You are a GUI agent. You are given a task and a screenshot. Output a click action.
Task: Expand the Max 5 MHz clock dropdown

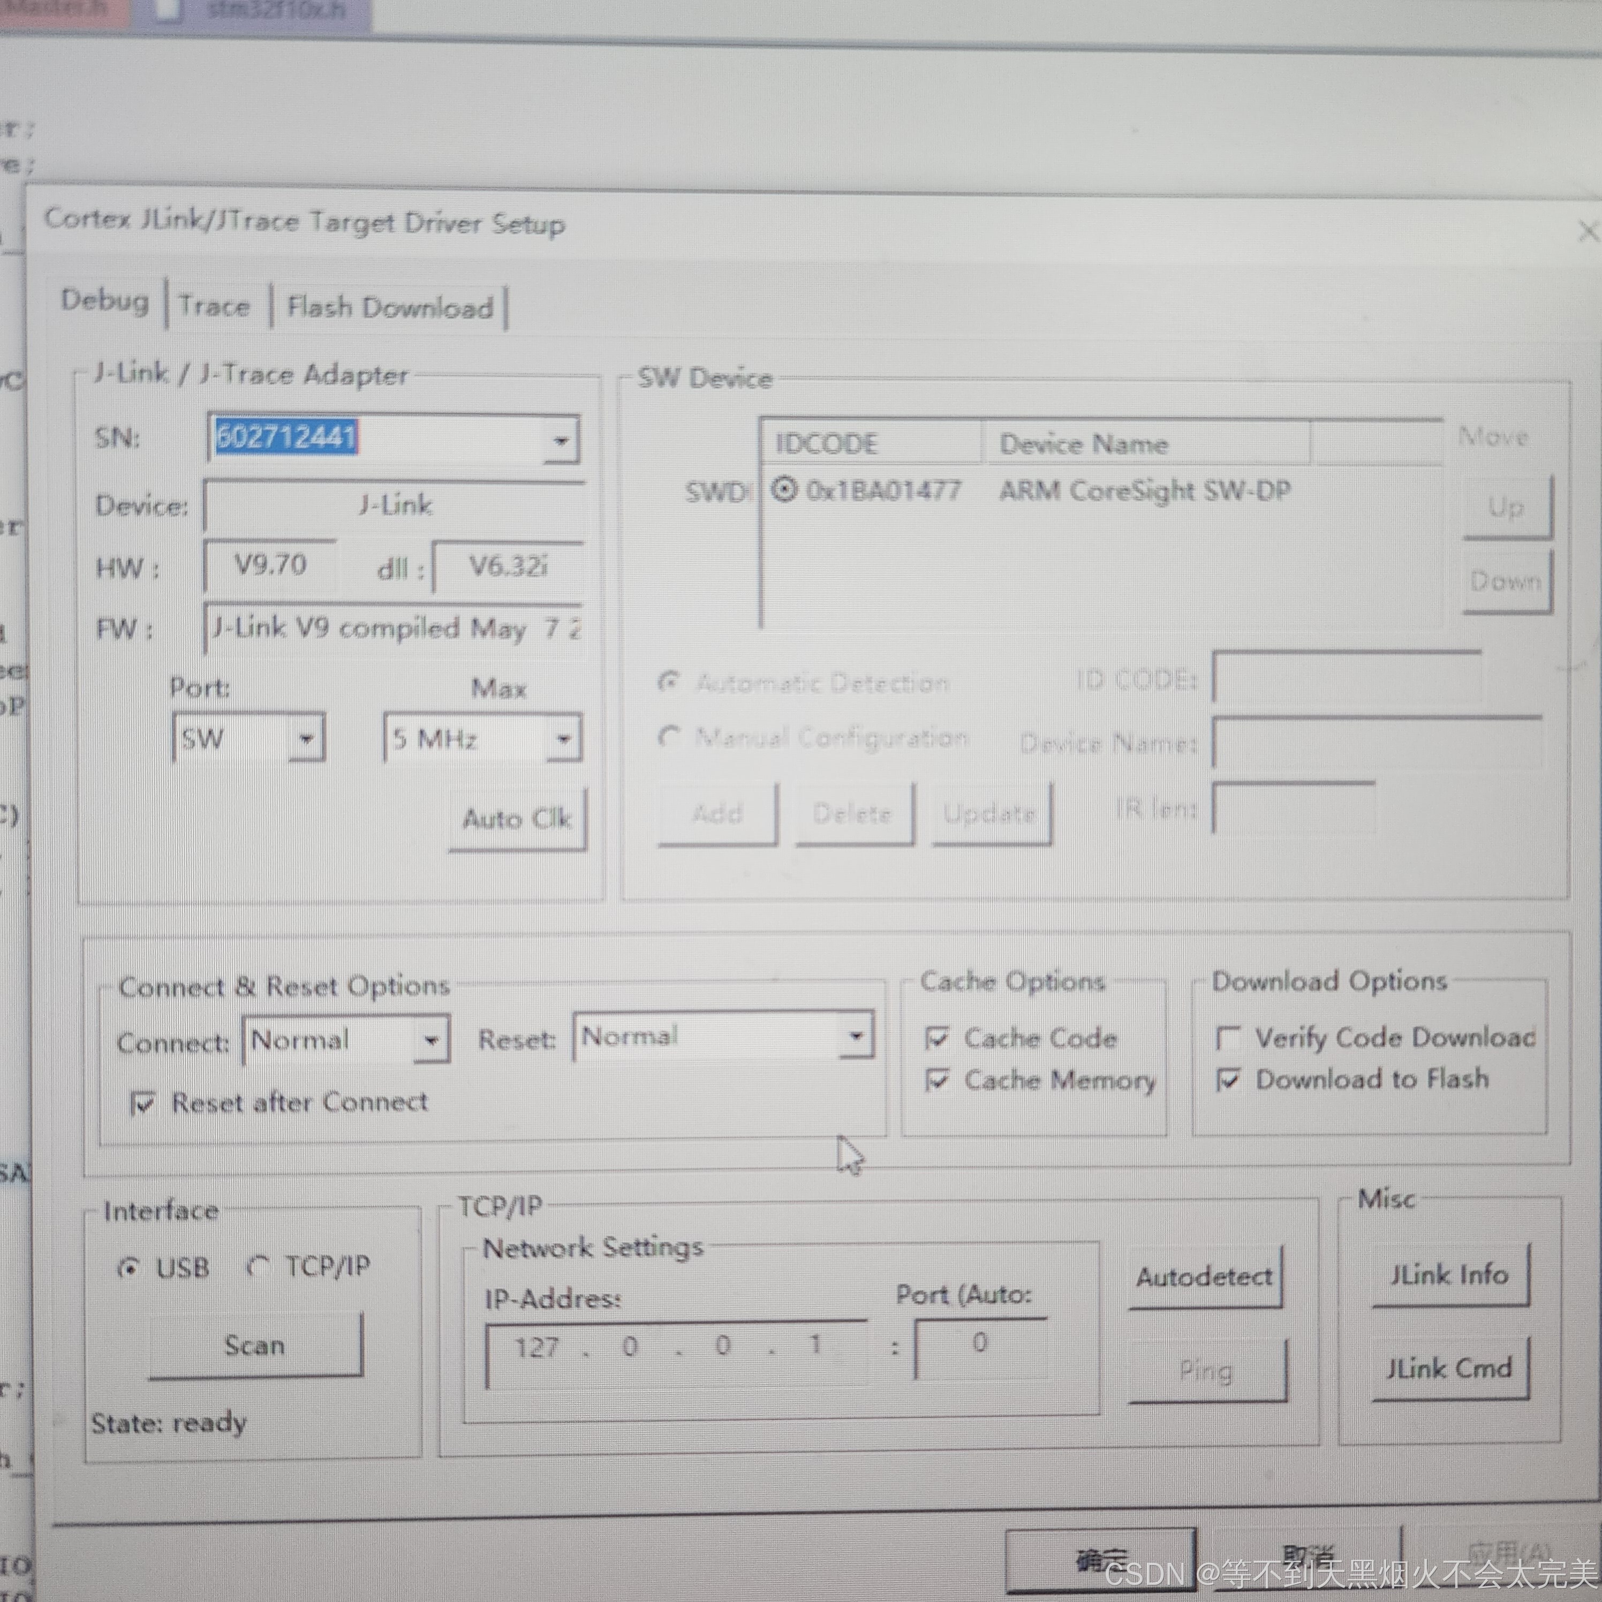pos(563,739)
